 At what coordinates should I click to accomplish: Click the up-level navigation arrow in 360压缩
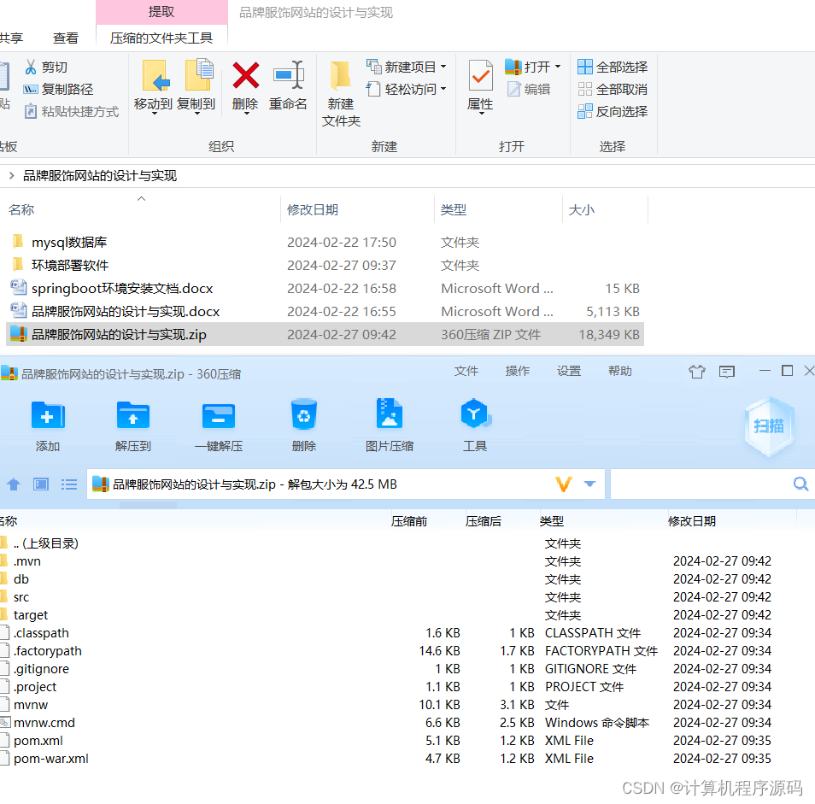(14, 484)
